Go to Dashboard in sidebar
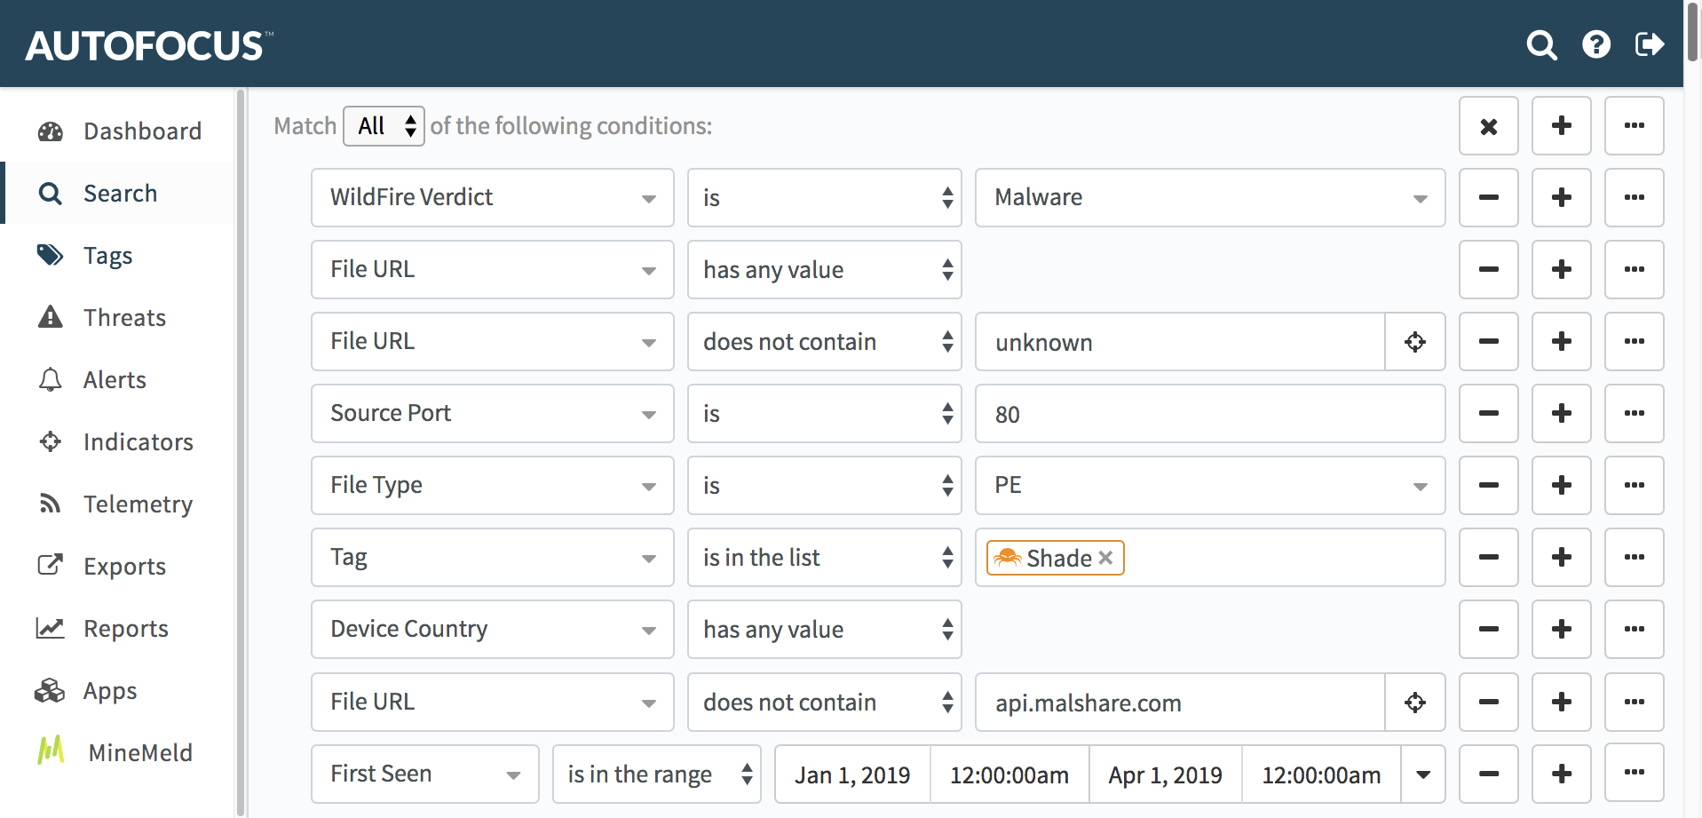 pyautogui.click(x=142, y=131)
